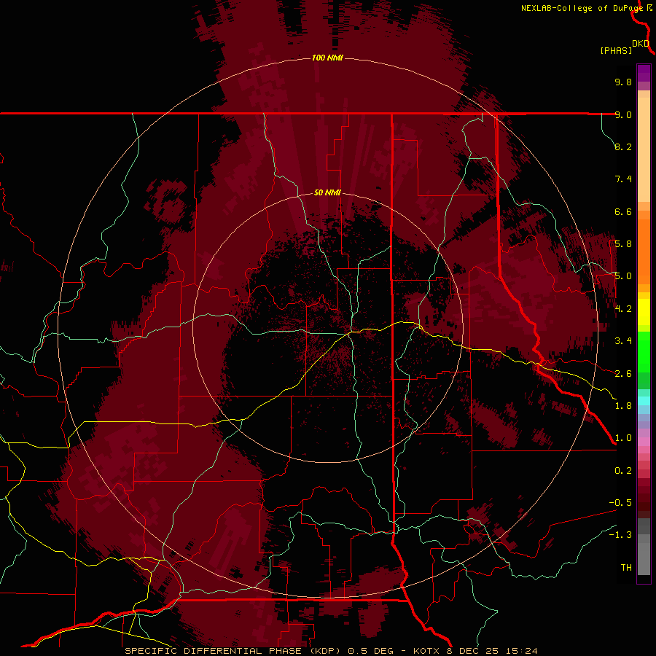Click the 6.6 scale value

pos(623,211)
